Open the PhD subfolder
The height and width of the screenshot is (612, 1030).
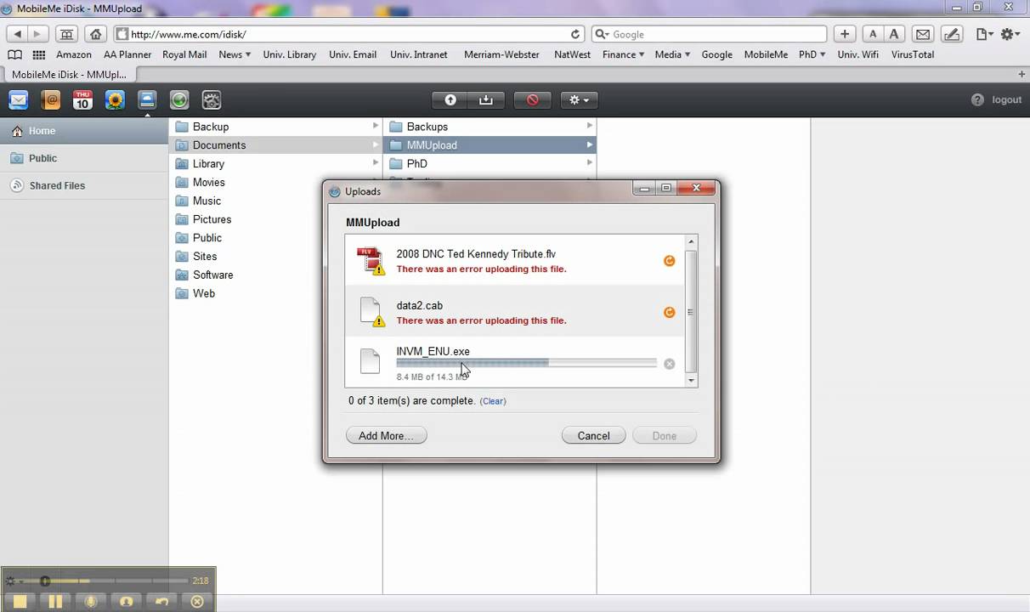click(x=490, y=164)
